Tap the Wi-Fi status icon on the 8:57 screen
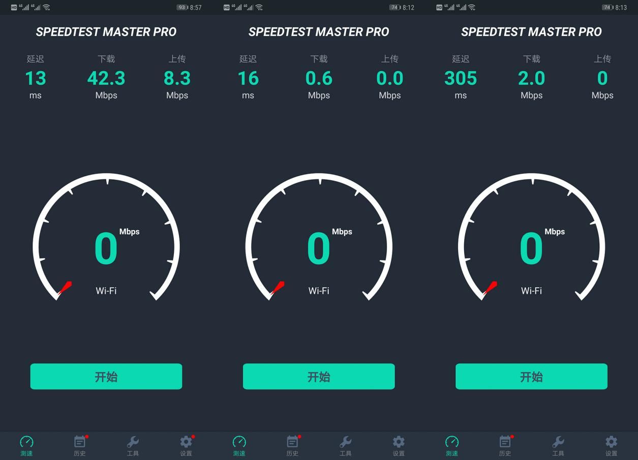The image size is (638, 460). pos(47,8)
